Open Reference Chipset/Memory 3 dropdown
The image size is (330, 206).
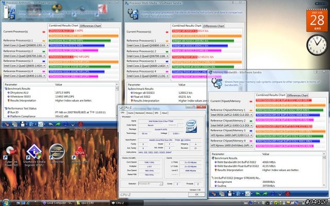pyautogui.click(x=232, y=135)
